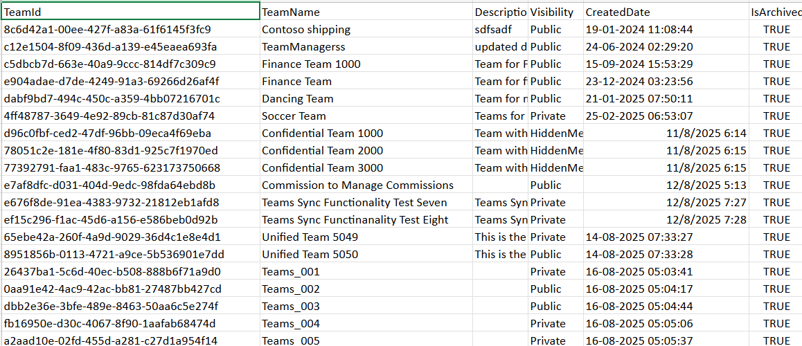This screenshot has width=802, height=346.
Task: Click the TeamName column header cell
Action: click(366, 12)
